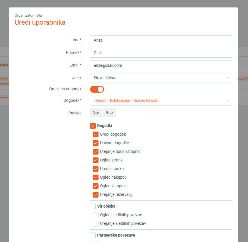Expand the Dogodek events dropdown arrow

click(228, 101)
